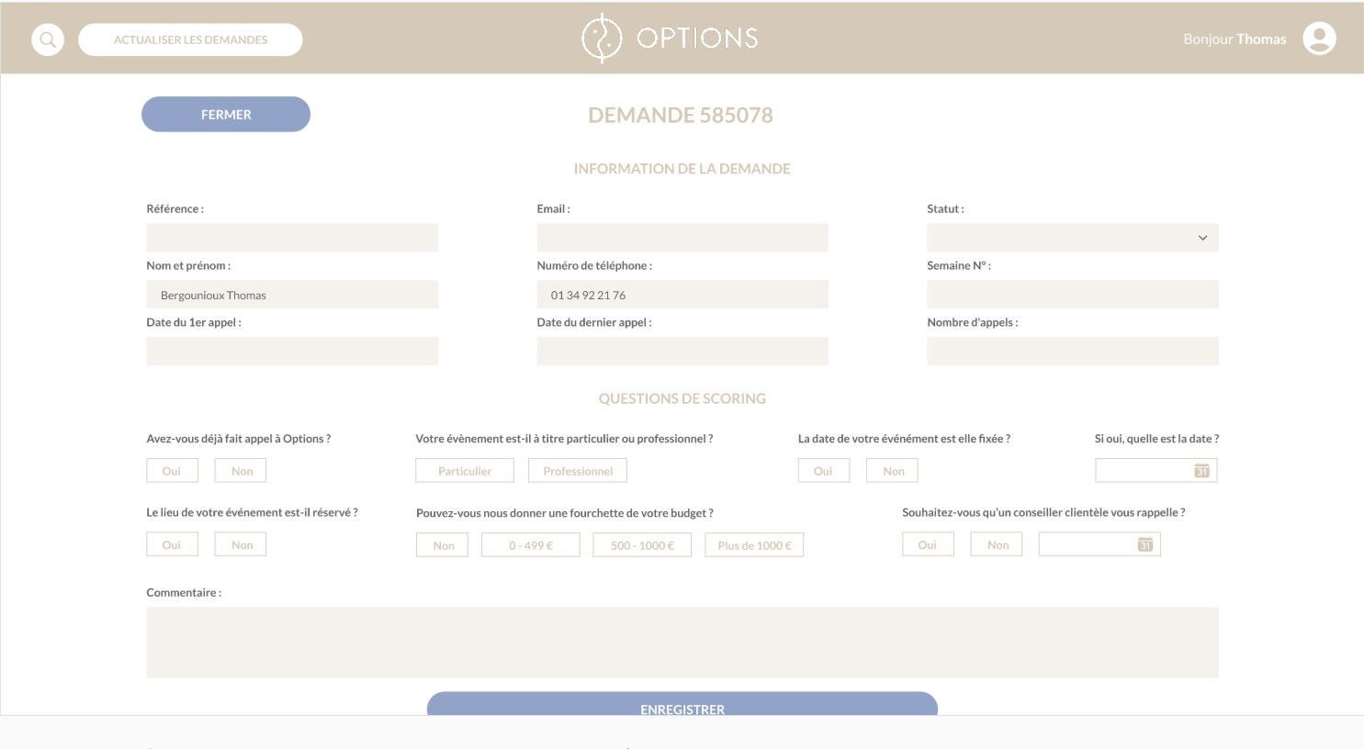
Task: Open the user profile avatar icon
Action: [1319, 39]
